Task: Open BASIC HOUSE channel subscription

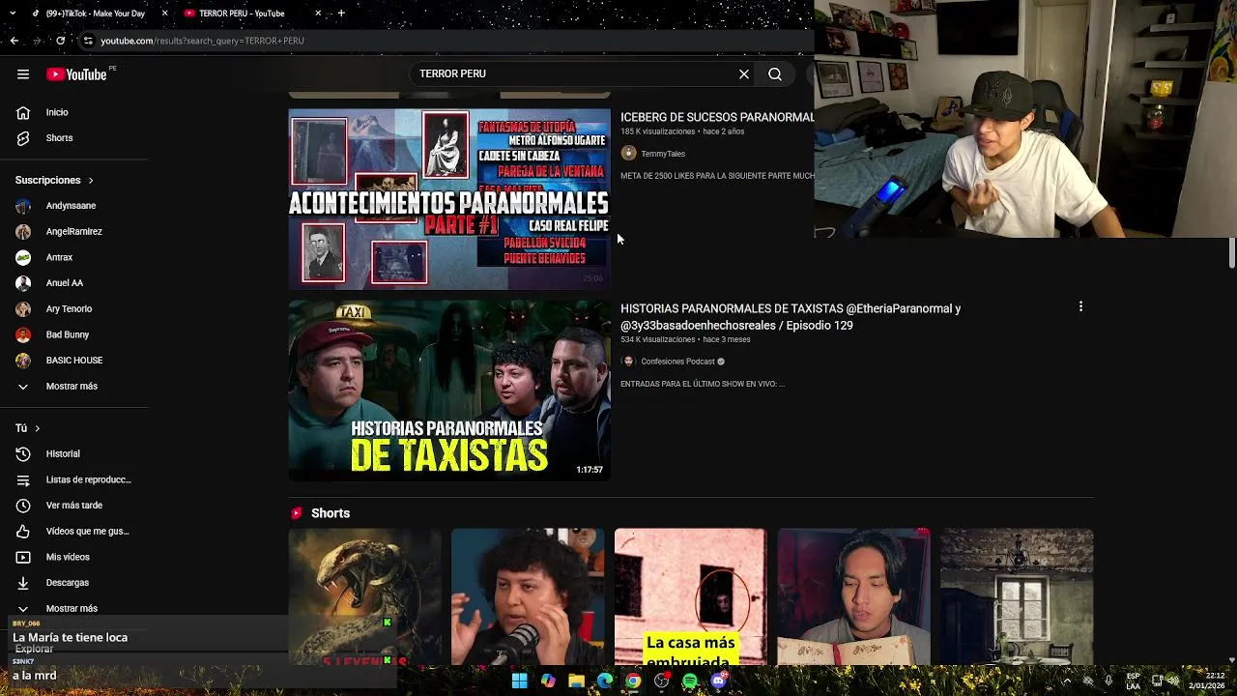Action: pyautogui.click(x=73, y=361)
